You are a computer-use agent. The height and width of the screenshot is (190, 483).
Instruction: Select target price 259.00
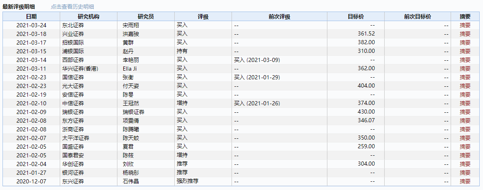366,146
